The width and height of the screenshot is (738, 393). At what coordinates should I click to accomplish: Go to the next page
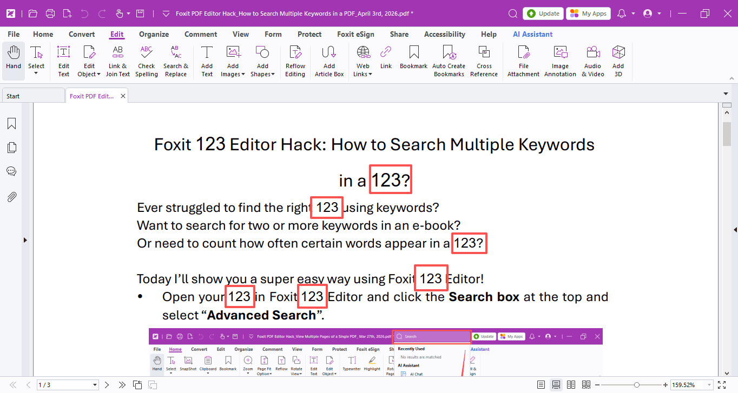click(107, 385)
